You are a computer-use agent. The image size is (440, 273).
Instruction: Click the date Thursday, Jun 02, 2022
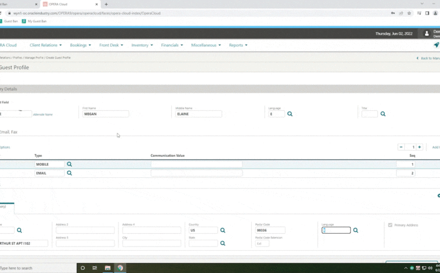[394, 33]
